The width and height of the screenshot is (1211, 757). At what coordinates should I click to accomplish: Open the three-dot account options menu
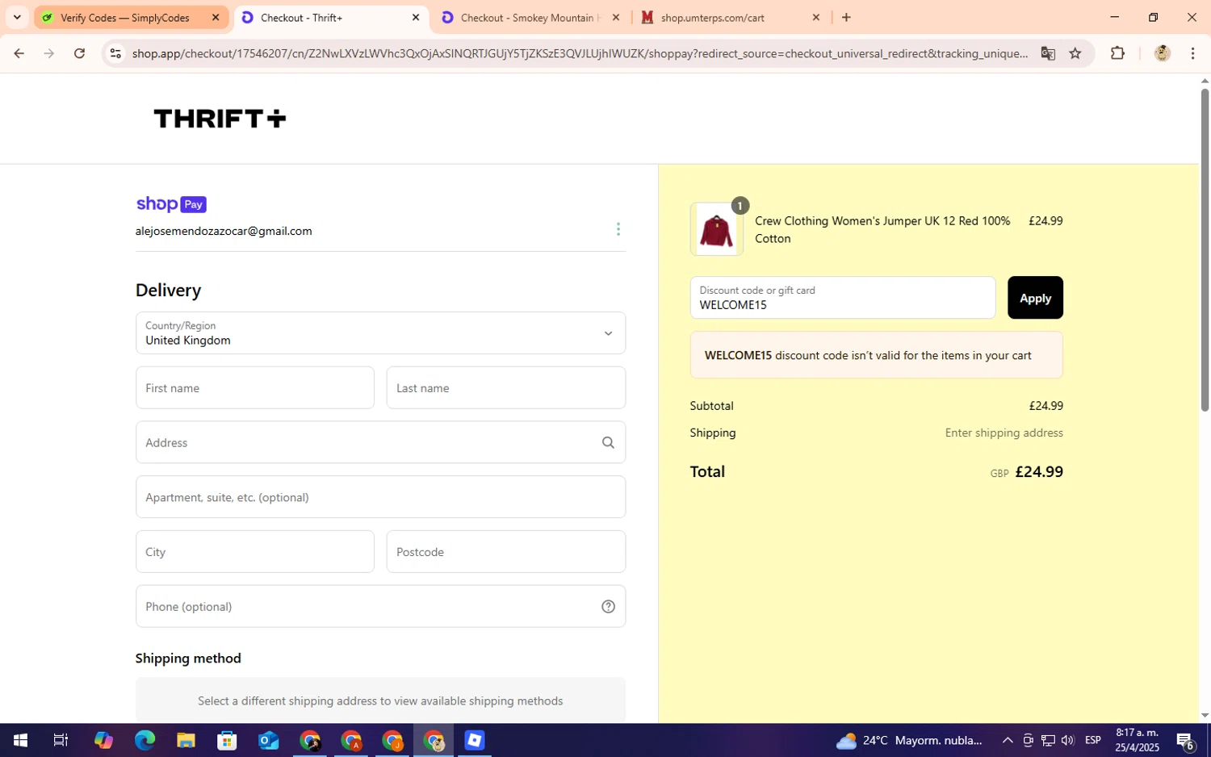tap(618, 230)
